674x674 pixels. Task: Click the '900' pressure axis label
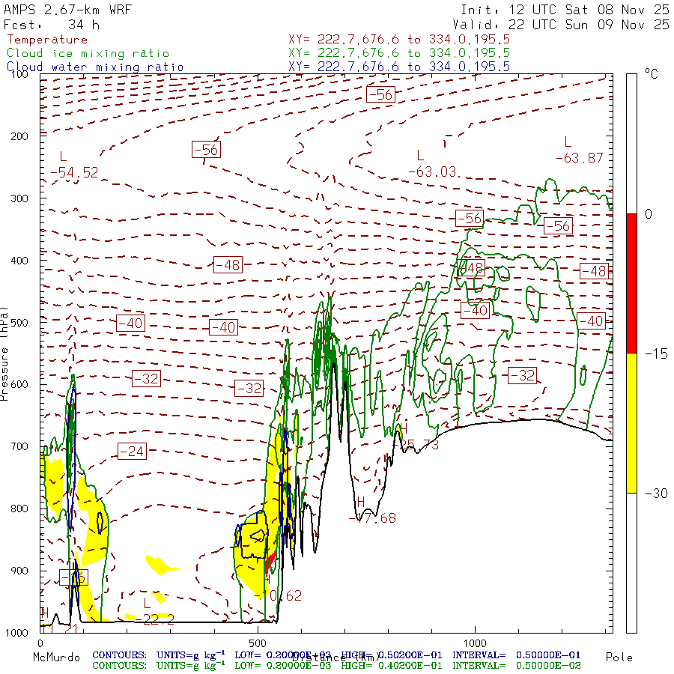click(19, 571)
